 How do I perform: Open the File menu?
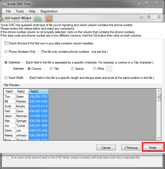[8, 11]
